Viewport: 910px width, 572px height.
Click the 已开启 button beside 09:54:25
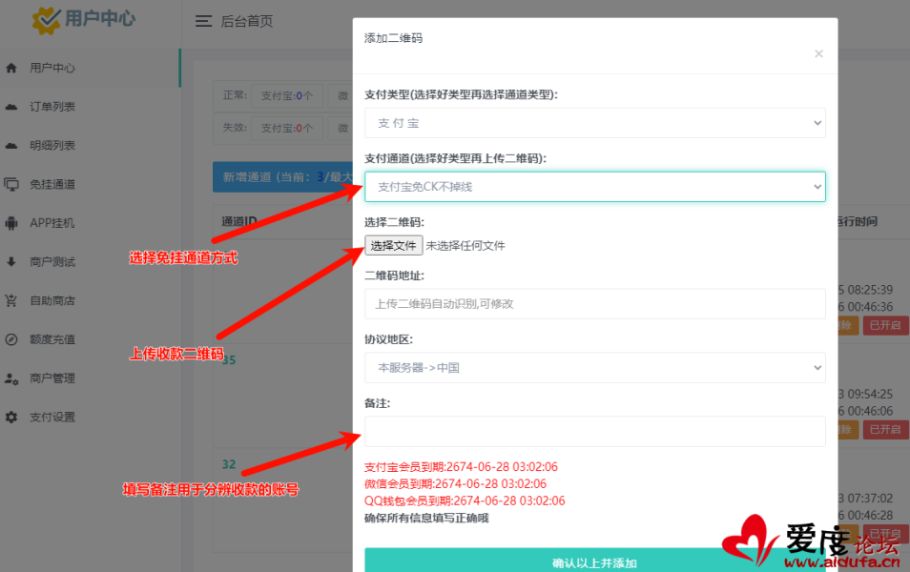pos(885,429)
